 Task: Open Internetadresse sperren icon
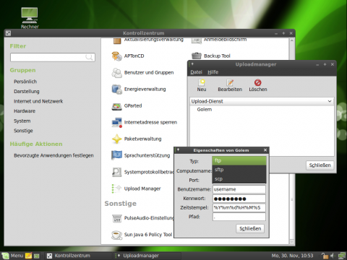tap(116, 123)
